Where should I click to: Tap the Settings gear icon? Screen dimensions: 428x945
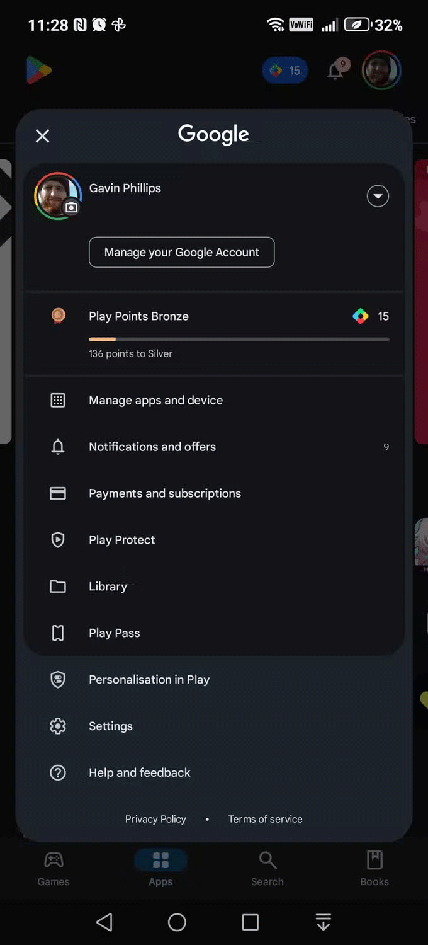point(58,726)
